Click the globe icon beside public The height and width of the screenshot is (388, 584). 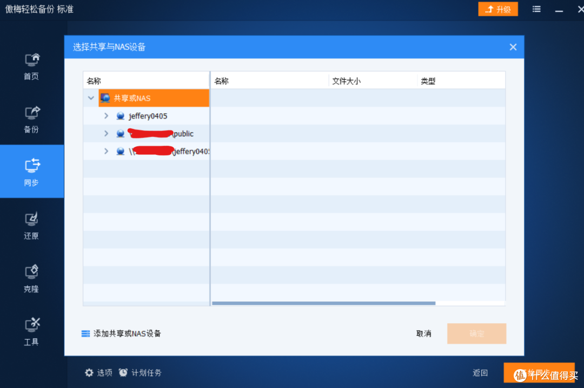(x=120, y=133)
